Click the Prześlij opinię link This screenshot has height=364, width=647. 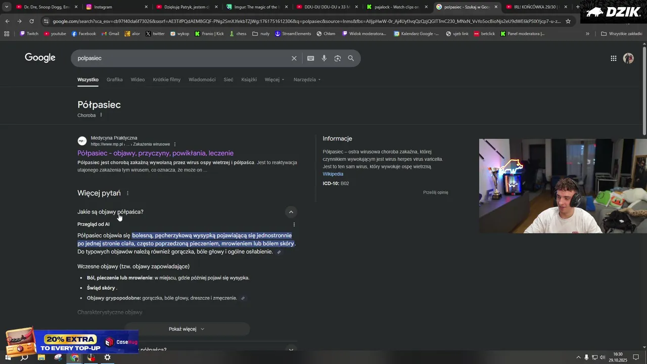click(x=436, y=192)
